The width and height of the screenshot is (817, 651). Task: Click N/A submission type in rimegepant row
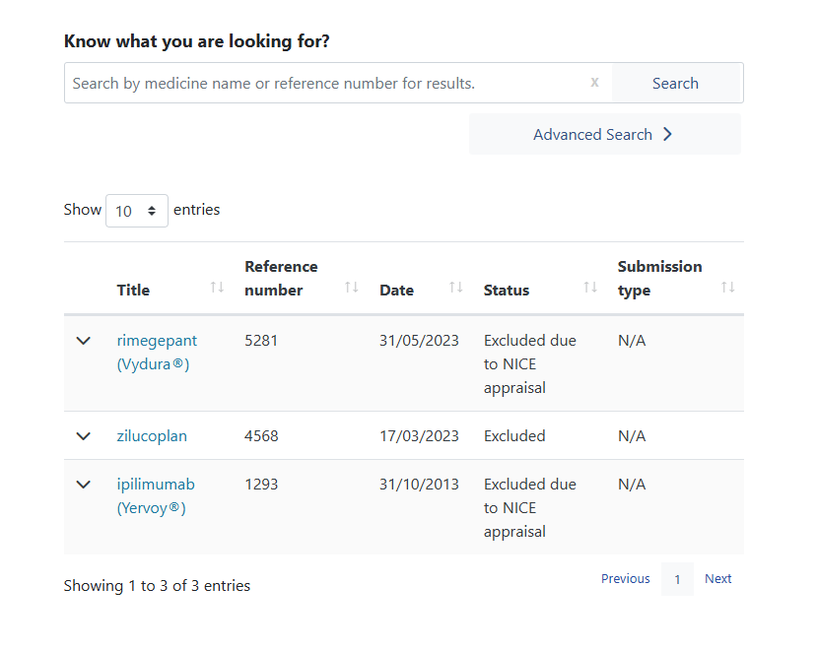tap(632, 341)
